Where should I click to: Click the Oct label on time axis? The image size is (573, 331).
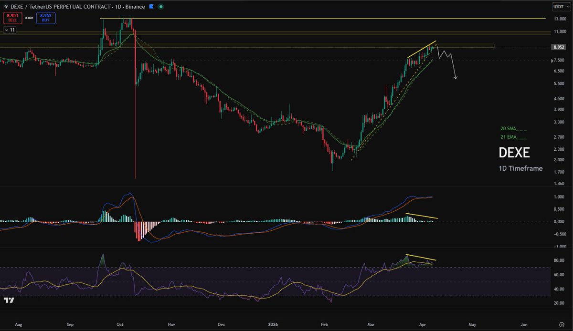pos(120,323)
